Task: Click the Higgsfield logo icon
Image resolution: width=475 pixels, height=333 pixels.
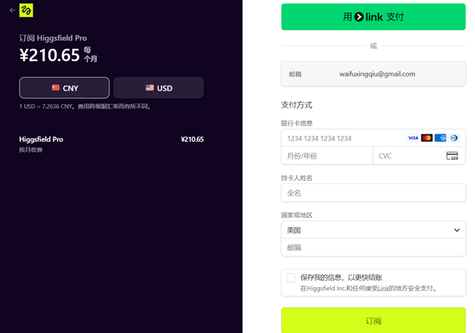Action: 26,10
